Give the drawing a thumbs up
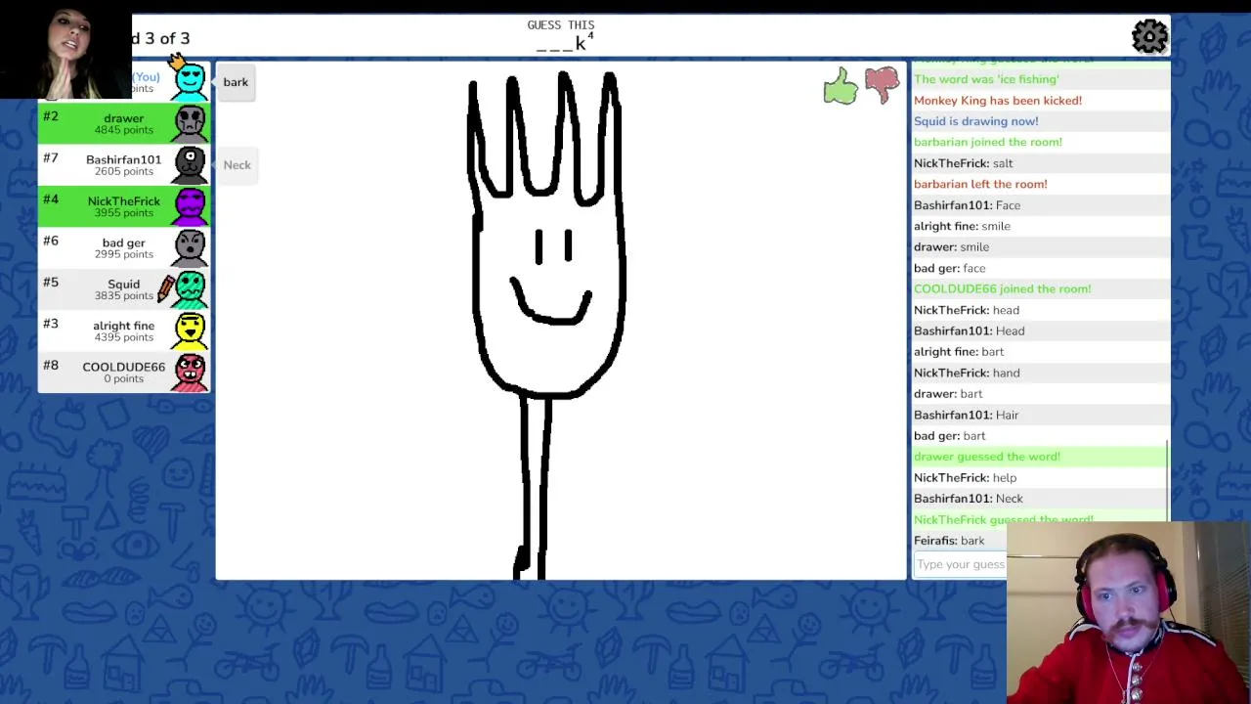The width and height of the screenshot is (1251, 704). coord(841,86)
